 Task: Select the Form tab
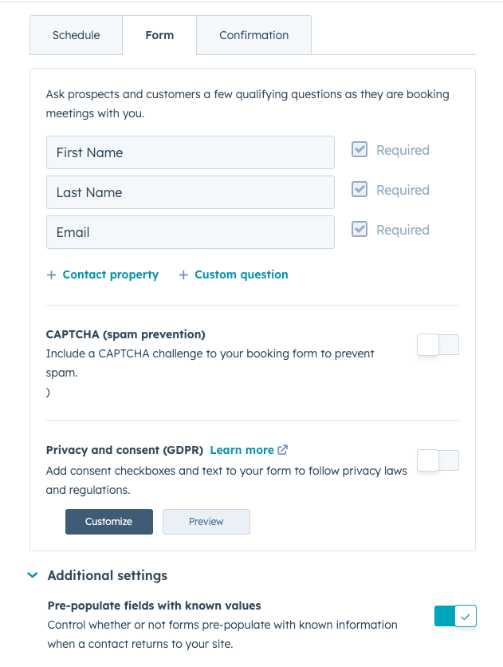click(159, 35)
